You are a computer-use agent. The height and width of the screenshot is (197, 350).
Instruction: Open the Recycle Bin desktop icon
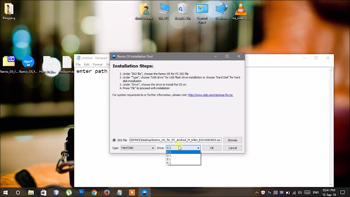pyautogui.click(x=183, y=11)
